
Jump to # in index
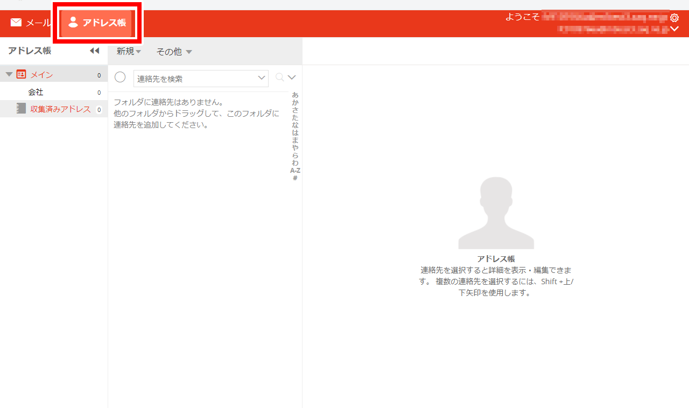coord(295,178)
